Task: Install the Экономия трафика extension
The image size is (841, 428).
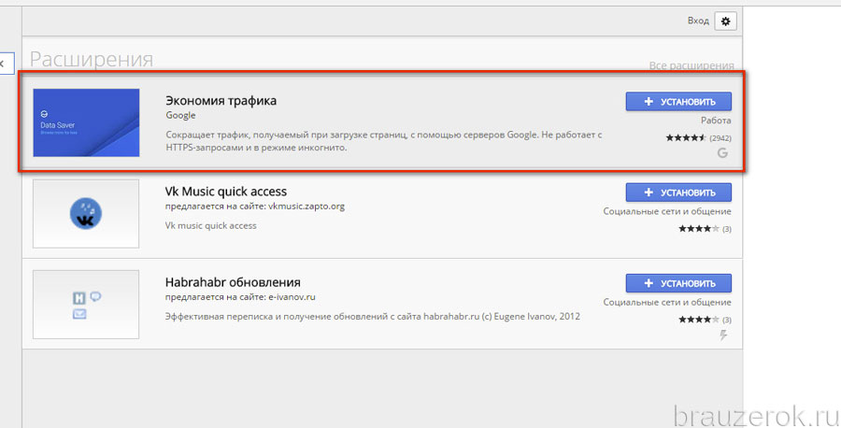Action: tap(678, 101)
